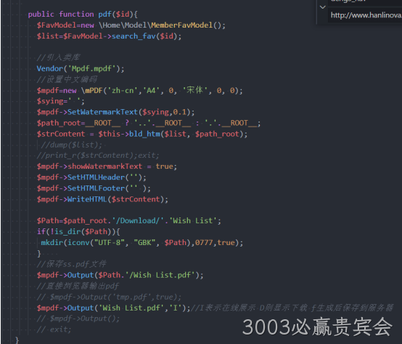
Task: Click the comment '//直接浏览器输出pdf'
Action: click(x=78, y=286)
